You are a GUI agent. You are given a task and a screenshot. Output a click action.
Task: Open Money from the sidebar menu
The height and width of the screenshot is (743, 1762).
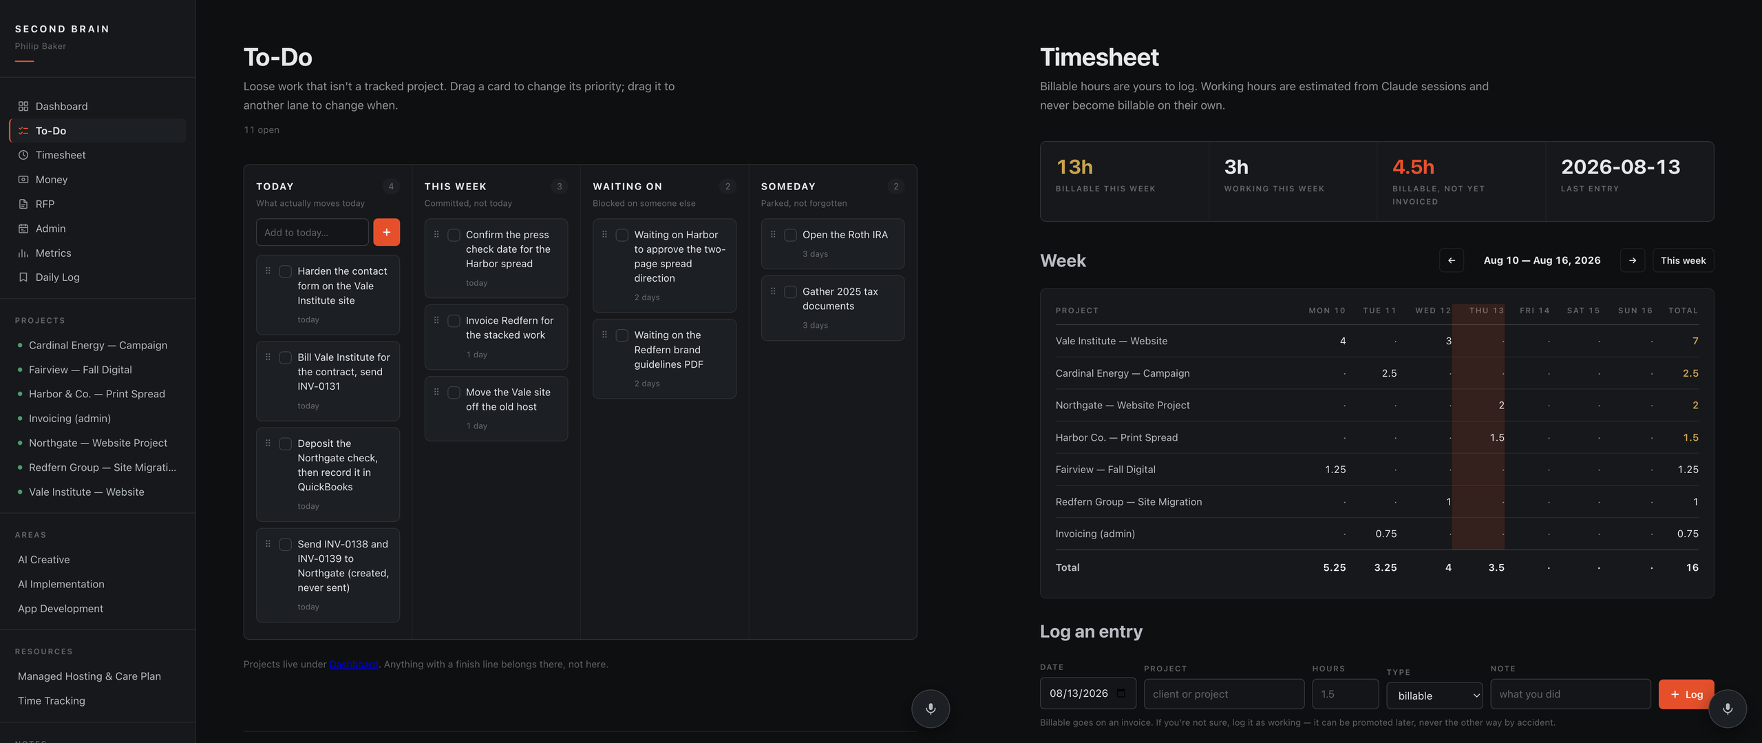pos(98,180)
